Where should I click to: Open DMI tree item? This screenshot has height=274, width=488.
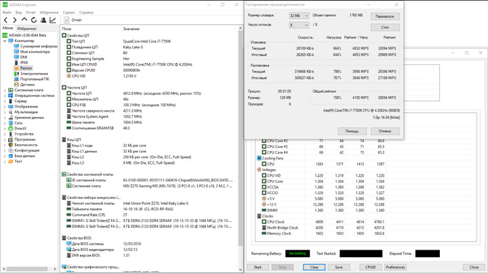[24, 57]
